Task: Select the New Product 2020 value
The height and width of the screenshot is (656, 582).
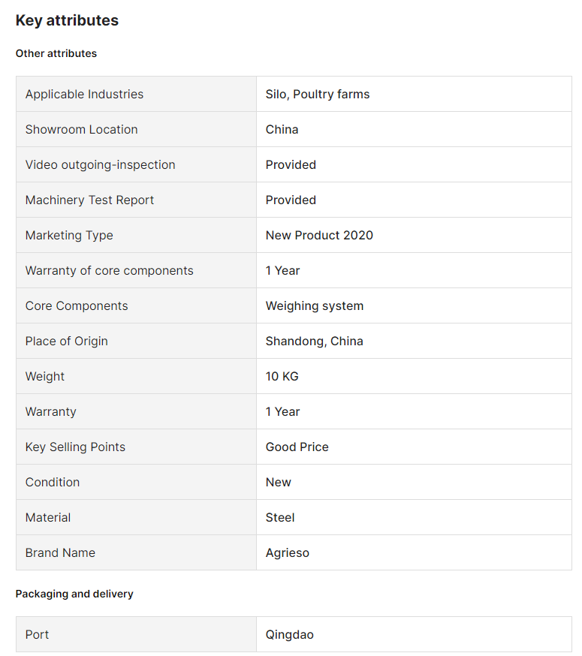Action: click(x=319, y=235)
